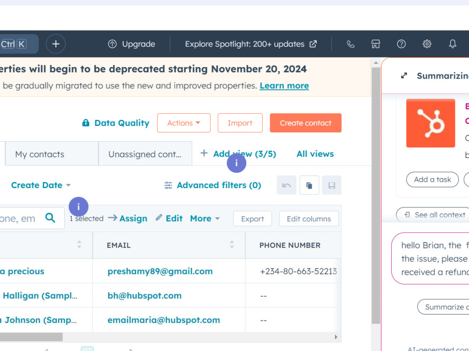Open the More dropdown menu
Image resolution: width=469 pixels, height=351 pixels.
(x=205, y=219)
